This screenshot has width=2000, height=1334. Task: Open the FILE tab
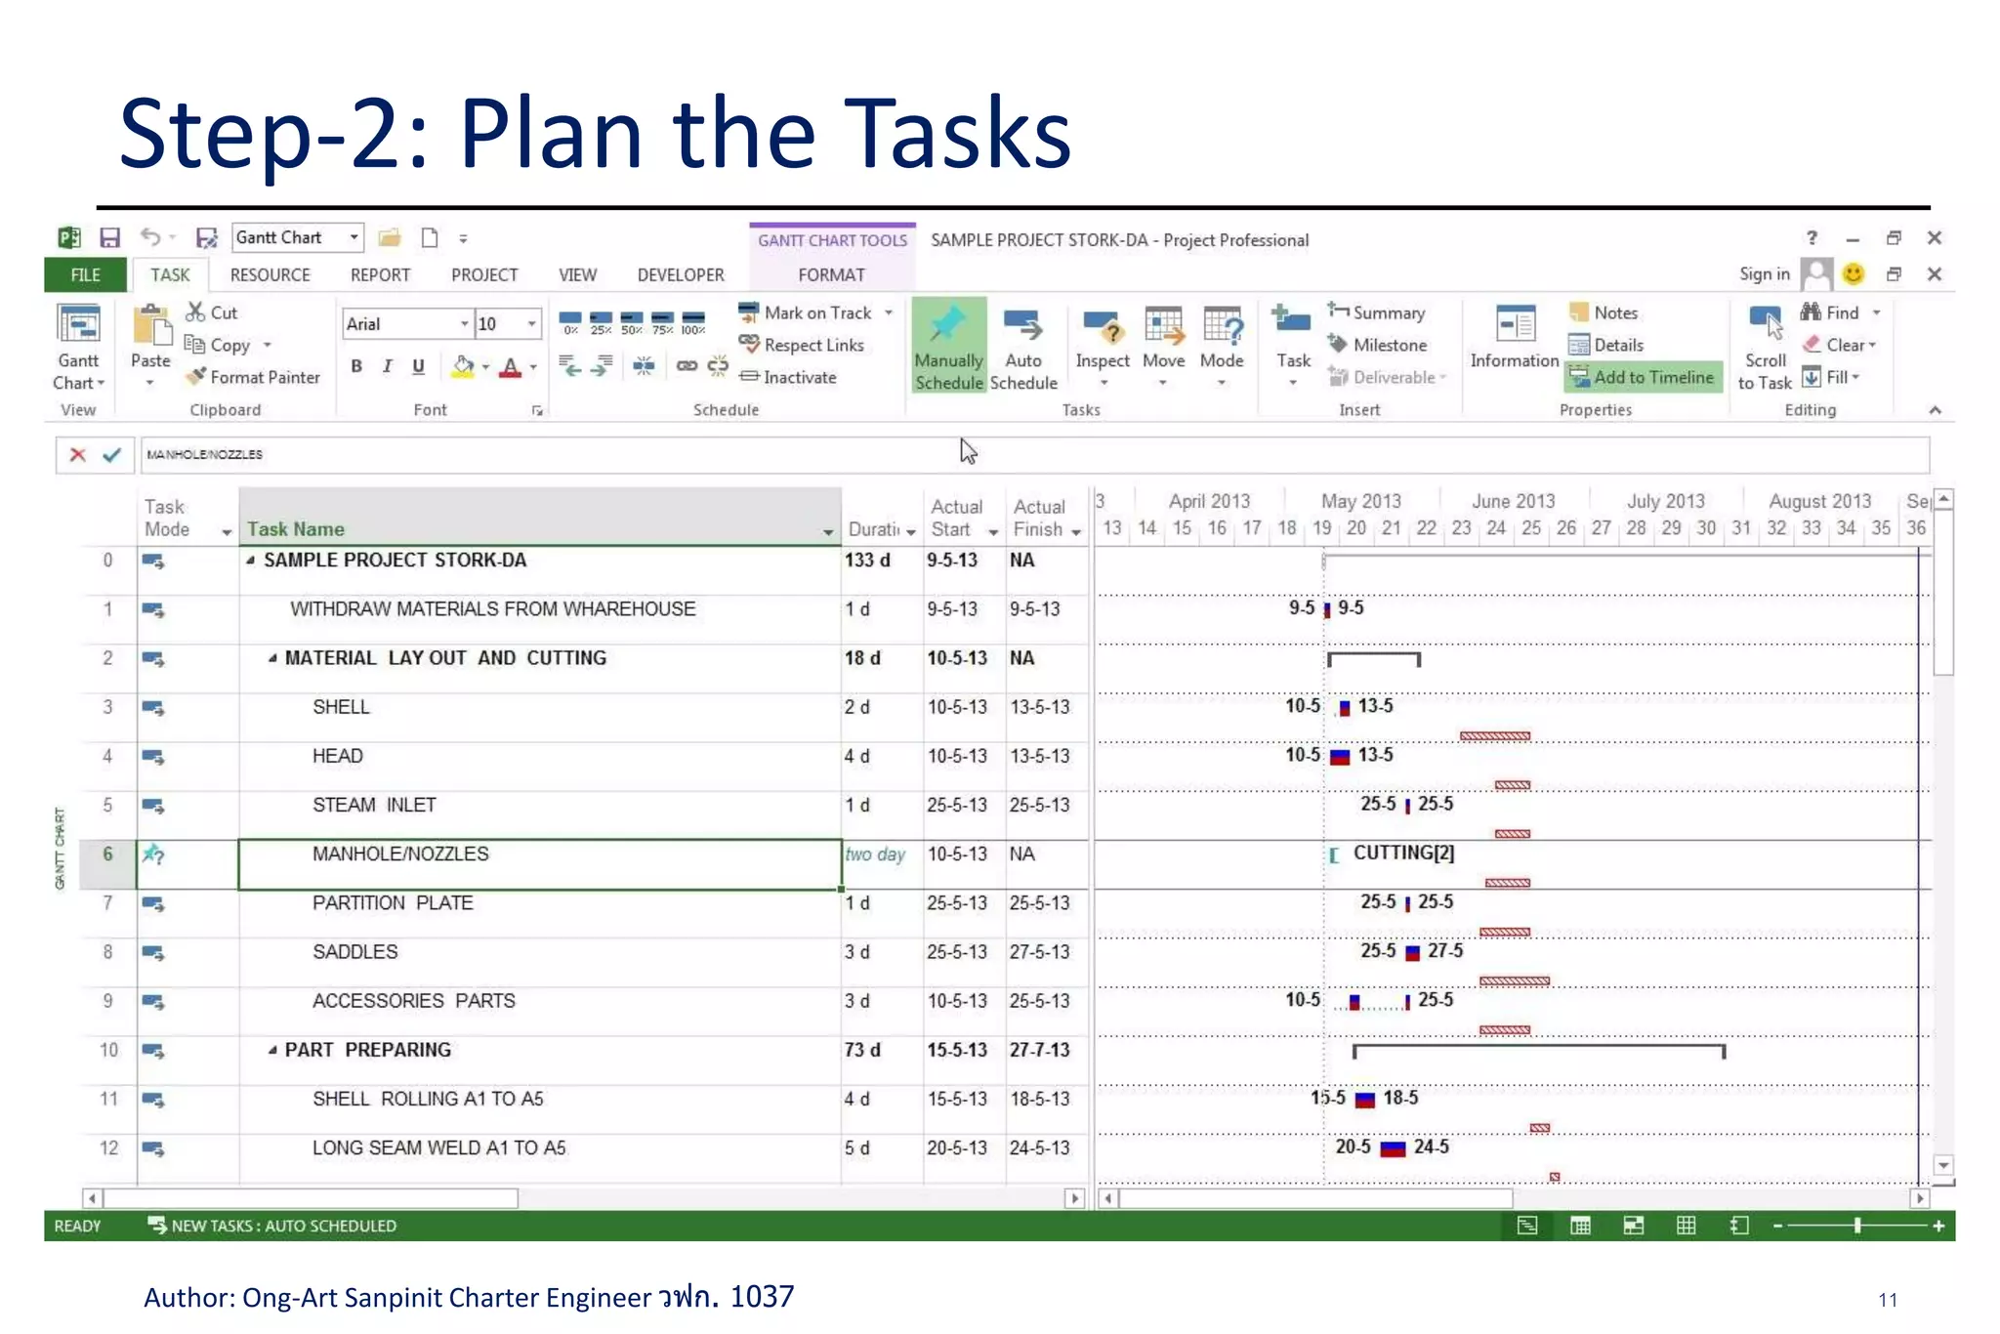coord(85,275)
